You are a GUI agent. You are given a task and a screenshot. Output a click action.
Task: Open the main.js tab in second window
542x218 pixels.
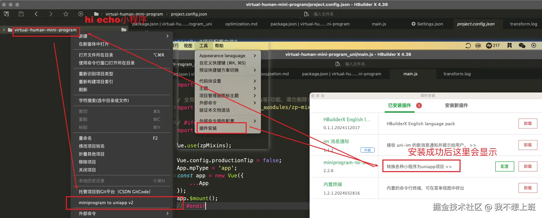[x=410, y=74]
